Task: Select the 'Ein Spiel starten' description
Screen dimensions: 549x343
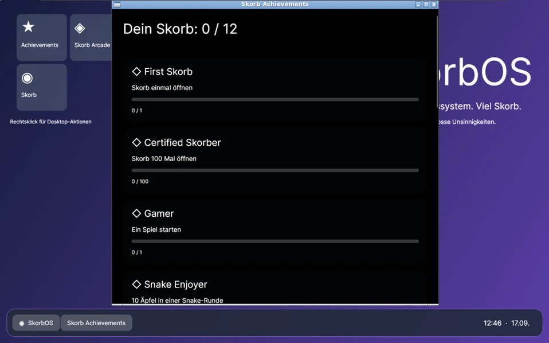Action: point(156,229)
